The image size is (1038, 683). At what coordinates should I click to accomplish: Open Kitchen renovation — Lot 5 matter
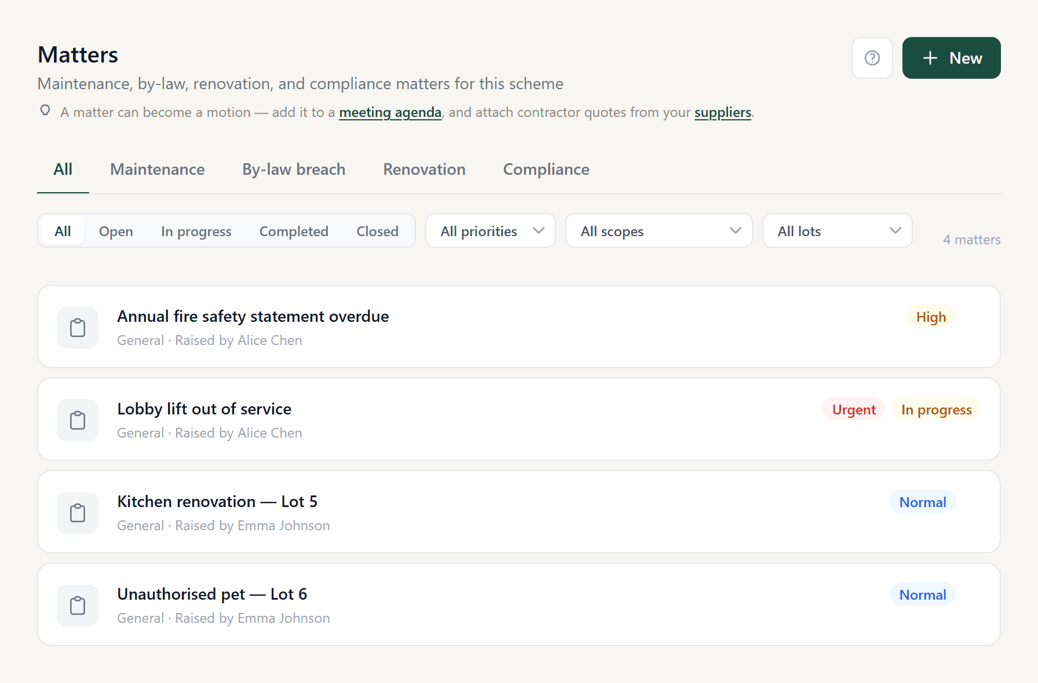tap(519, 512)
